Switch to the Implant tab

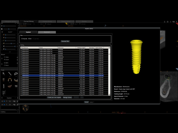click(x=28, y=32)
